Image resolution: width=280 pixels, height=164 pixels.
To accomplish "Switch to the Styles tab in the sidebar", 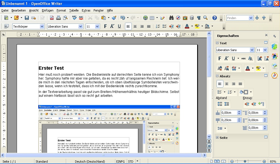I will pos(275,56).
